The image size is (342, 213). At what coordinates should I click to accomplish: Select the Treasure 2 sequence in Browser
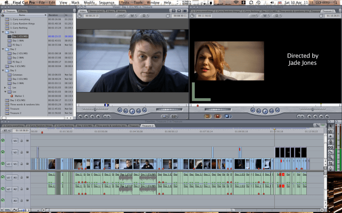coord(16,113)
